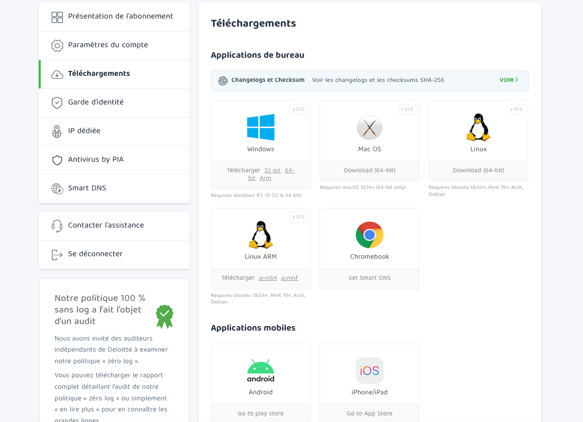Click the fingerprint icon beside Changelogs
This screenshot has height=422, width=583.
[223, 81]
